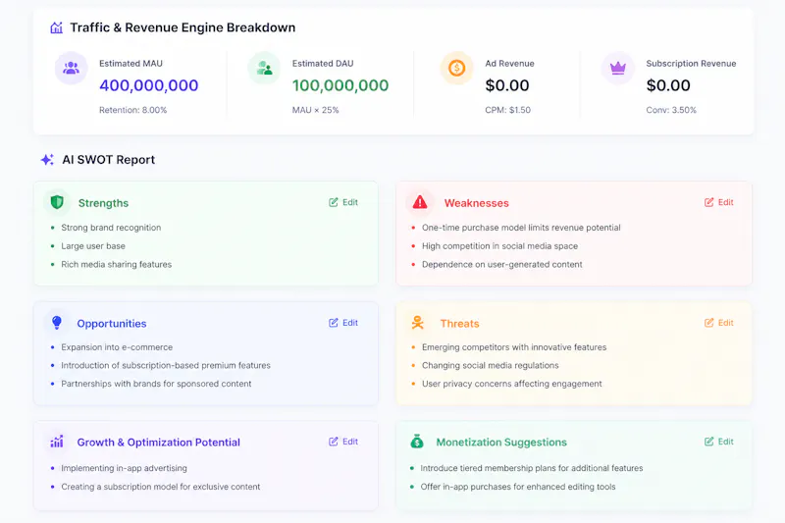Viewport: 785px width, 523px height.
Task: Edit the Growth & Optimization Potential section
Action: (343, 442)
